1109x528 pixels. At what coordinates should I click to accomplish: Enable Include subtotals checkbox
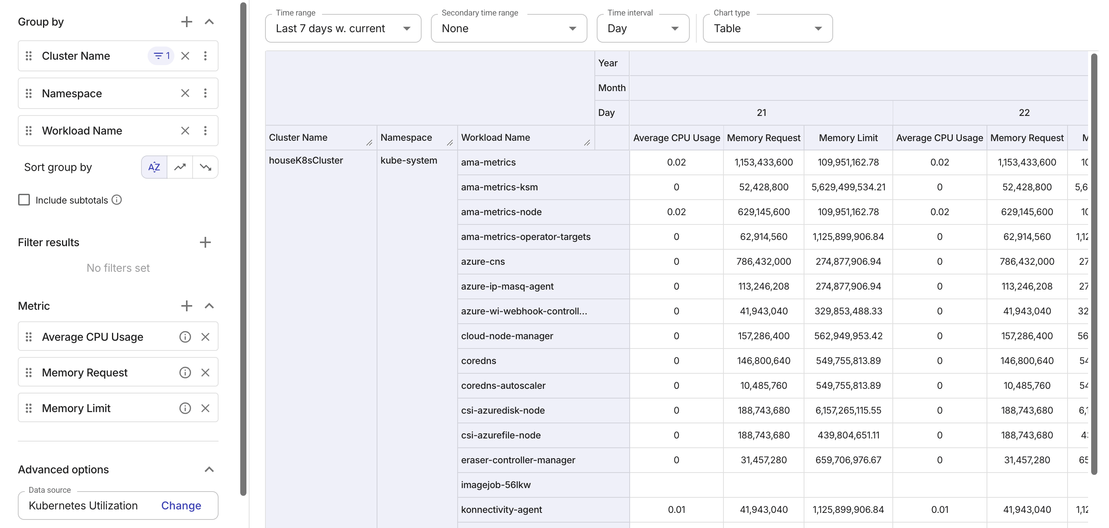pos(24,200)
